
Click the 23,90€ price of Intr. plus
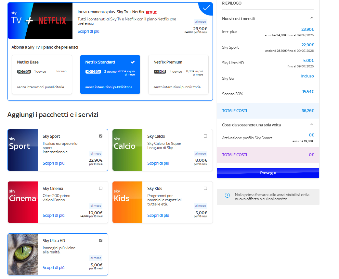(307, 29)
